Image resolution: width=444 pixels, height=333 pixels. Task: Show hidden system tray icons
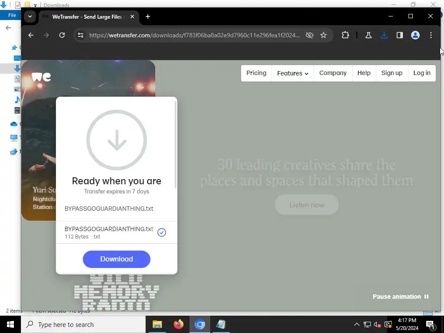(x=357, y=324)
